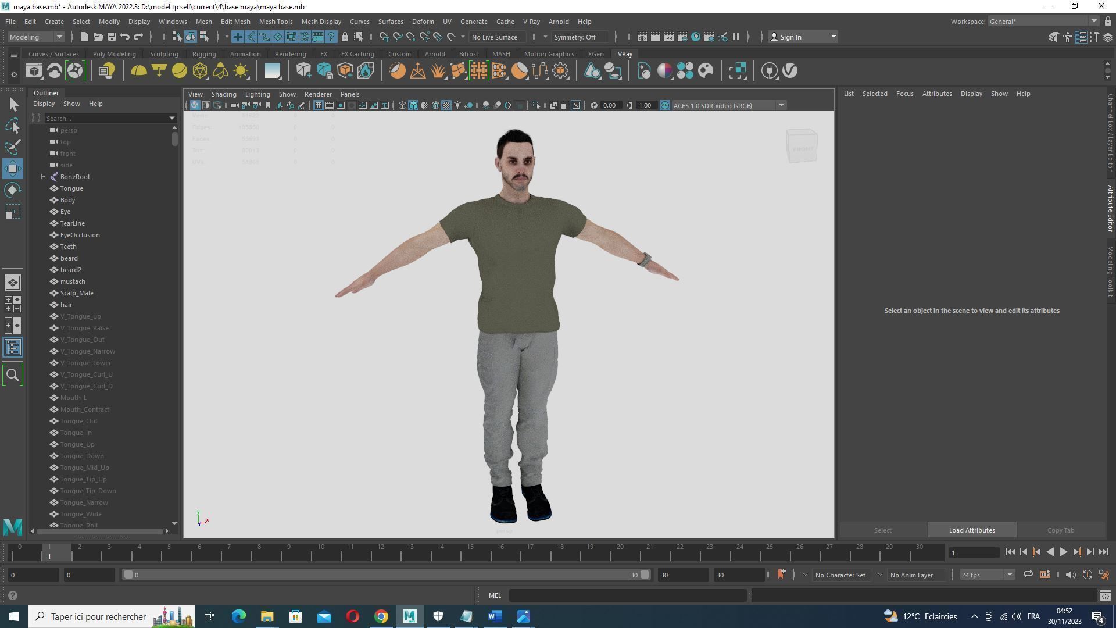The height and width of the screenshot is (628, 1116).
Task: Open the Outliner icon in left layout bar
Action: (x=13, y=348)
